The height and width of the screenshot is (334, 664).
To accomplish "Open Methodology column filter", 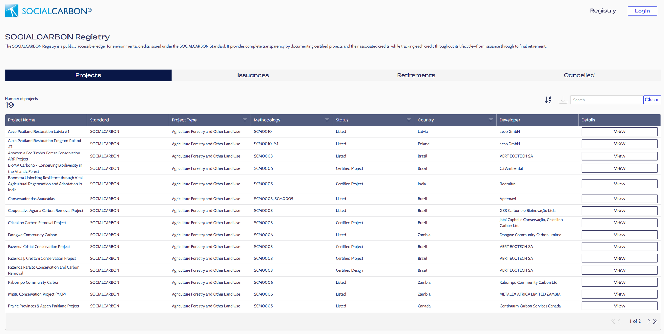I will tap(327, 120).
